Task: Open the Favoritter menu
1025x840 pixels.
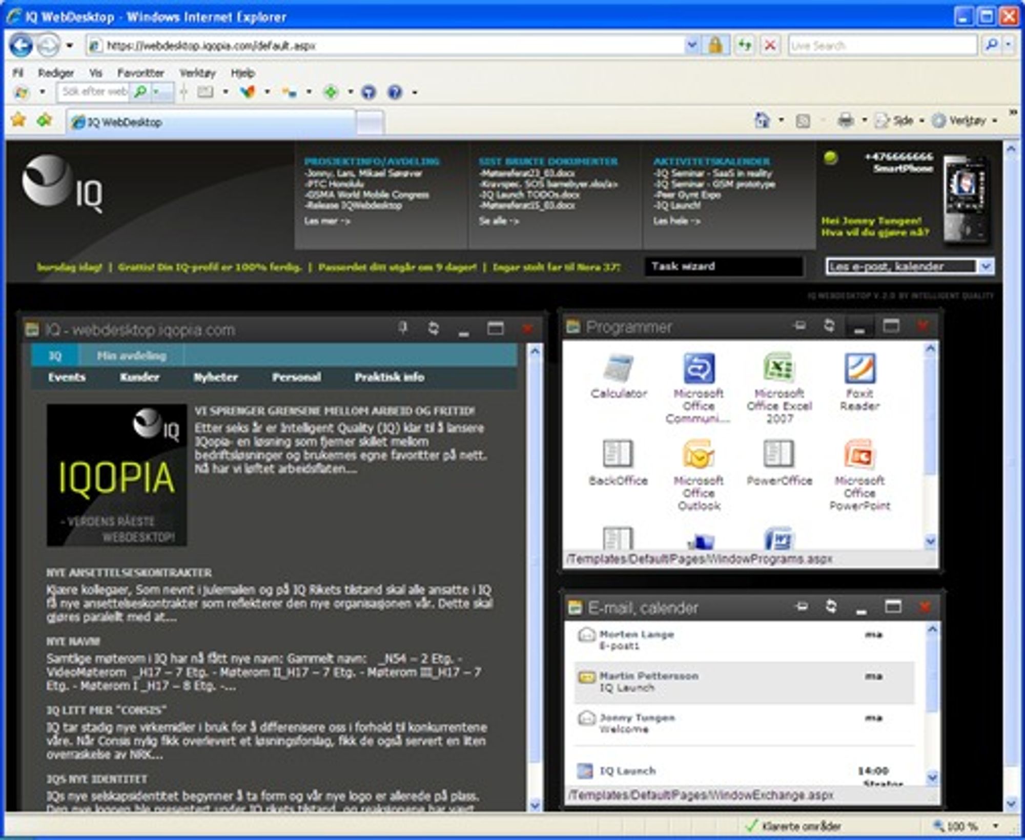Action: [x=140, y=73]
